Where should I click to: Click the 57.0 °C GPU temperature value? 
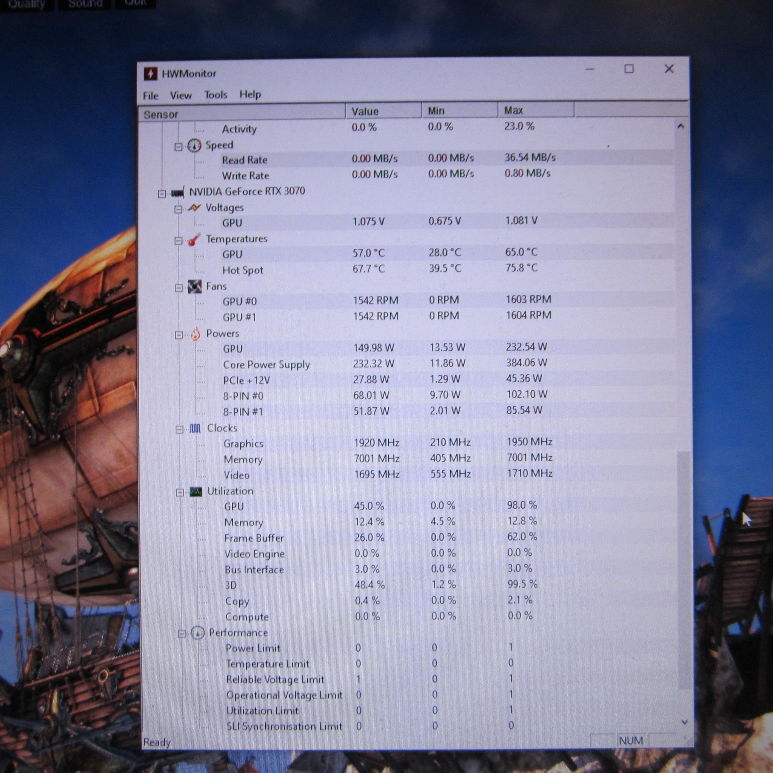click(368, 253)
